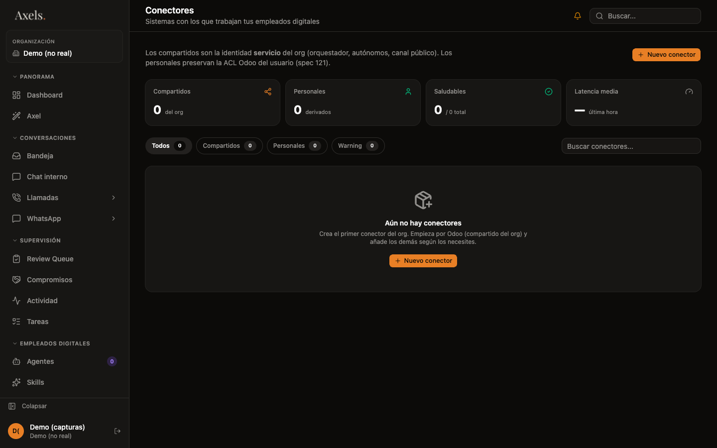Screen dimensions: 717x448
Task: Expand the Llamadas submenu chevron
Action: tap(114, 198)
